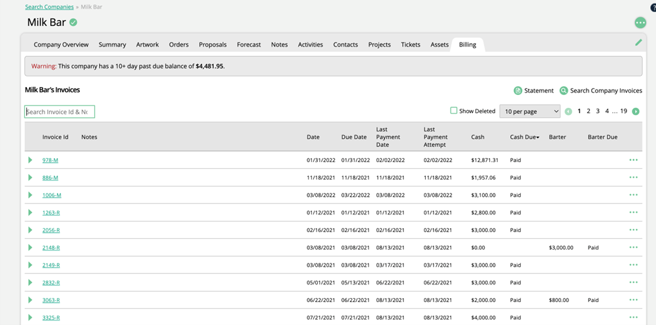Open actions menu for invoice 2832-R
The image size is (656, 325).
(x=633, y=282)
